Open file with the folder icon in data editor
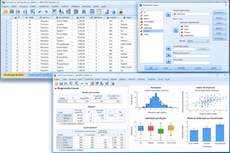 click(x=5, y=12)
